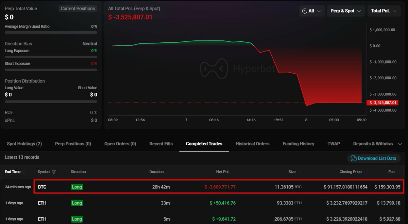
Task: Go to the Recent Fills tab
Action: pos(161,144)
